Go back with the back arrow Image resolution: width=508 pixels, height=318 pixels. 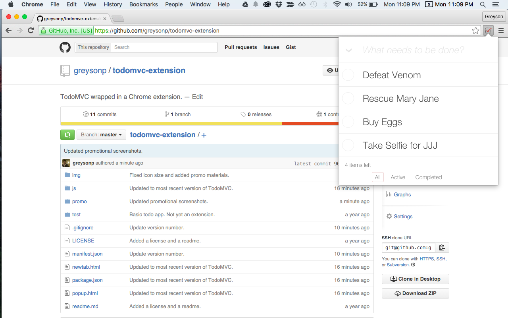pos(8,31)
